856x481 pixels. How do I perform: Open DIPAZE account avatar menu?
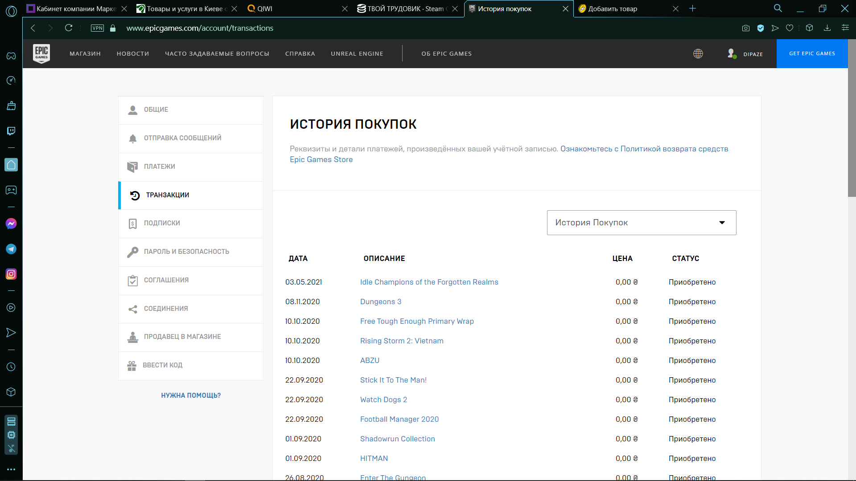(732, 53)
